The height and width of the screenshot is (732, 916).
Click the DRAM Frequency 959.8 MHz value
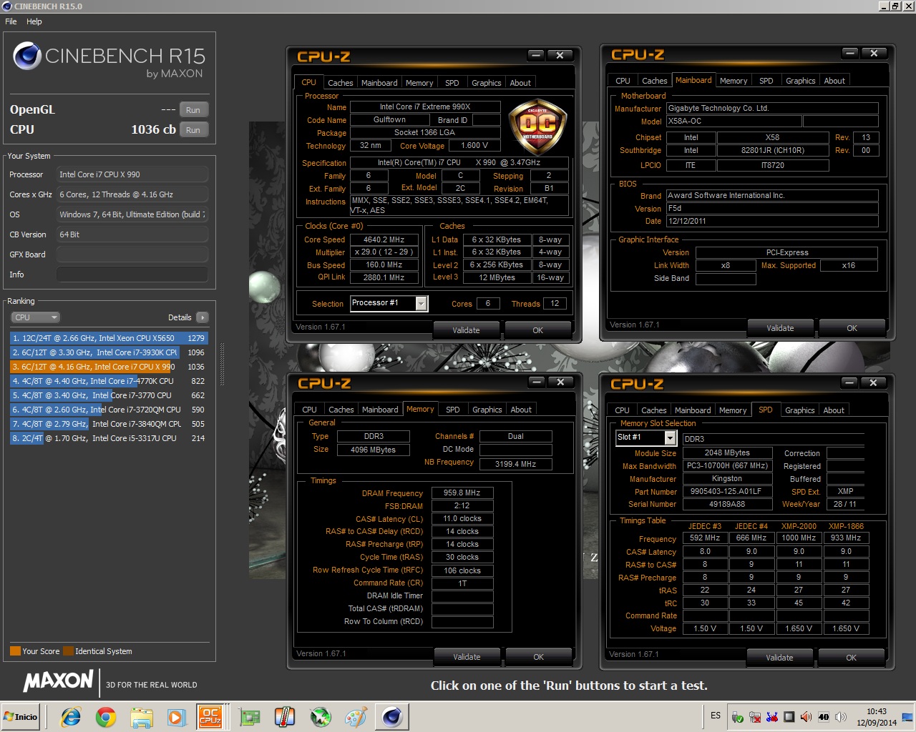(x=462, y=493)
